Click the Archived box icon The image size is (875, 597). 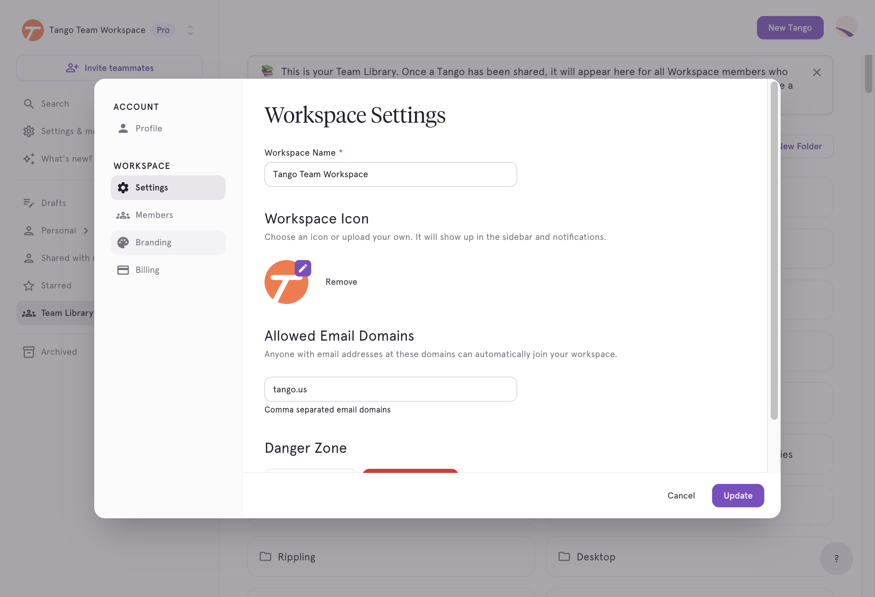pos(29,352)
